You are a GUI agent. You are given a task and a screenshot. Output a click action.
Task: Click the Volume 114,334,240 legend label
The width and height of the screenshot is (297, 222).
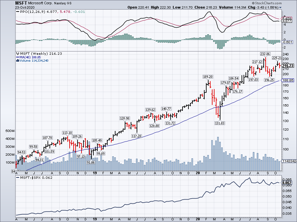[34, 61]
